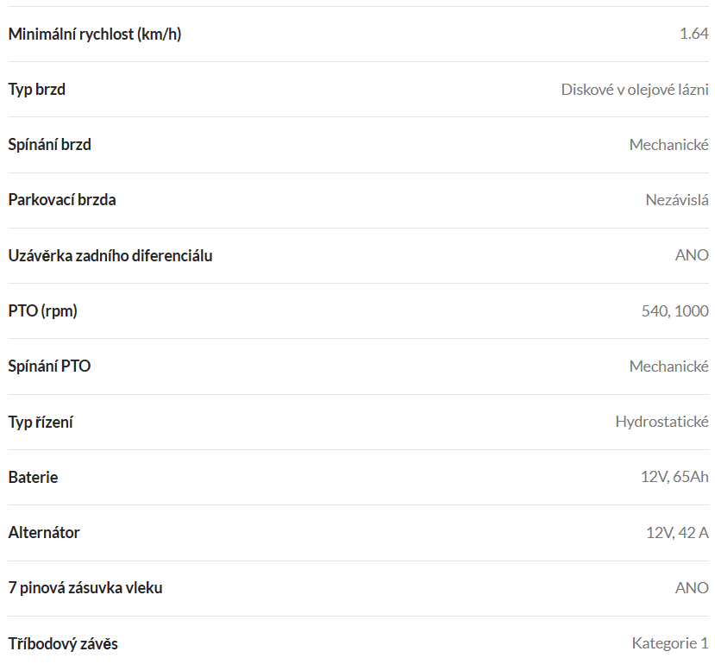Select the Spínání brzd label
The image size is (715, 664).
[x=50, y=145]
